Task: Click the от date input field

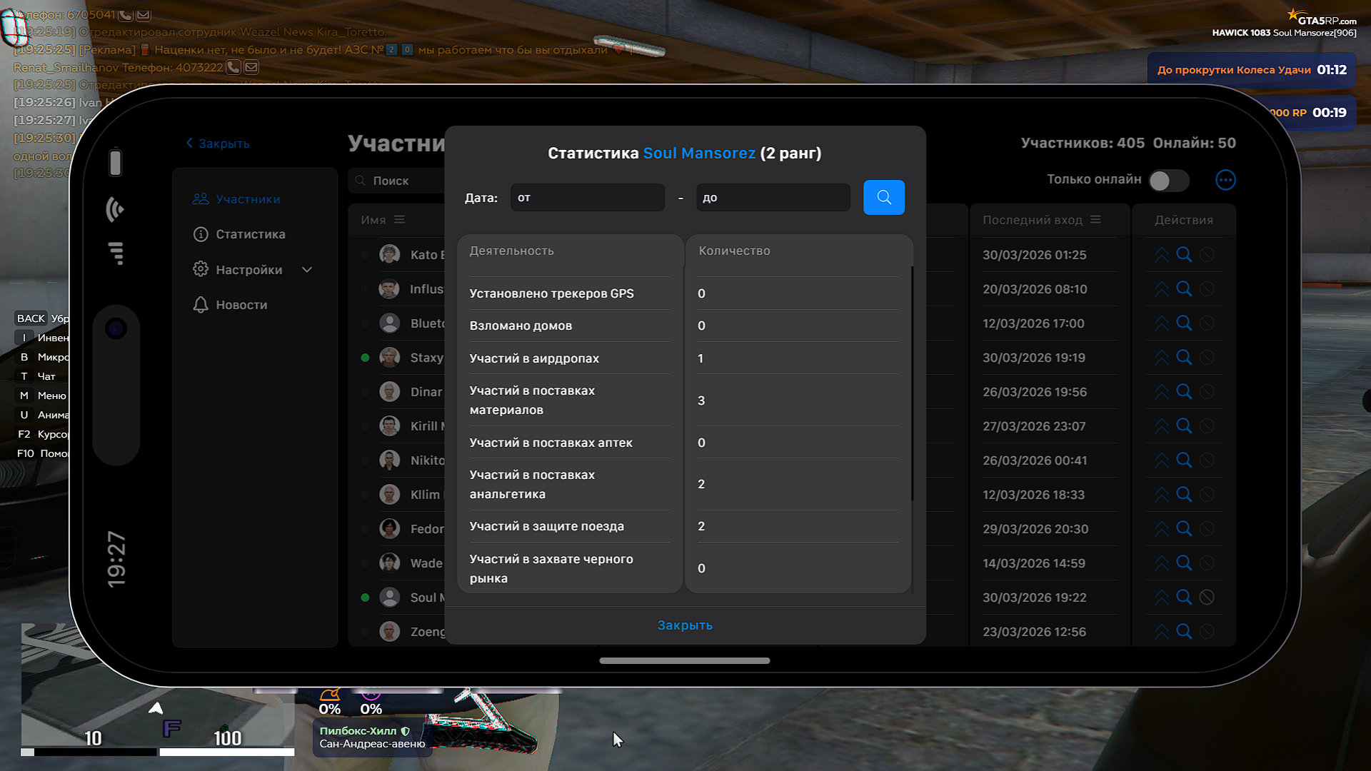Action: (587, 198)
